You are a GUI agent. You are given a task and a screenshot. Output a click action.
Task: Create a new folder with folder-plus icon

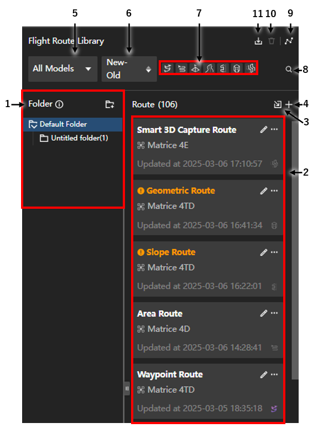coord(110,104)
